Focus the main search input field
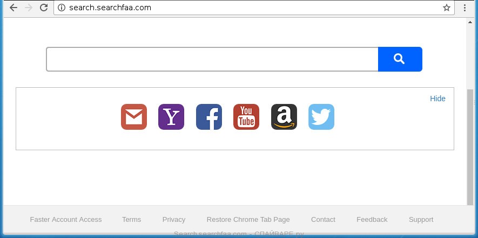 tap(212, 59)
